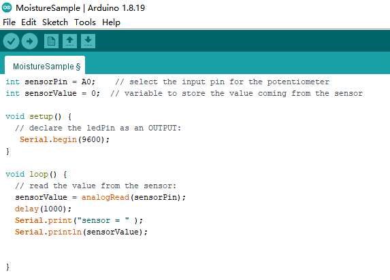390x280 pixels.
Task: Open the File menu
Action: pos(10,22)
